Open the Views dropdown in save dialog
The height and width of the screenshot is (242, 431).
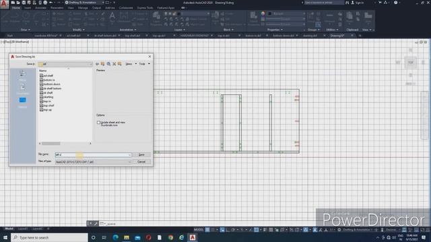(x=131, y=64)
